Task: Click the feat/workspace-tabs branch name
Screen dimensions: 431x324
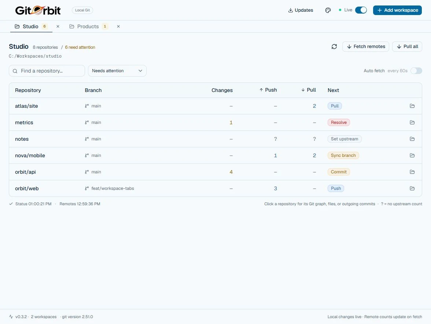Action: tap(113, 188)
